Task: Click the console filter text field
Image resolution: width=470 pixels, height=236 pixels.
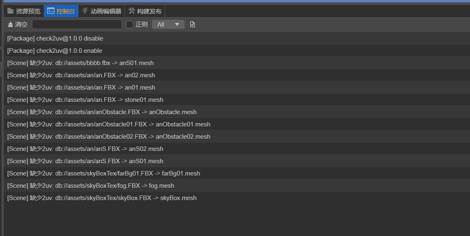Action: click(77, 24)
